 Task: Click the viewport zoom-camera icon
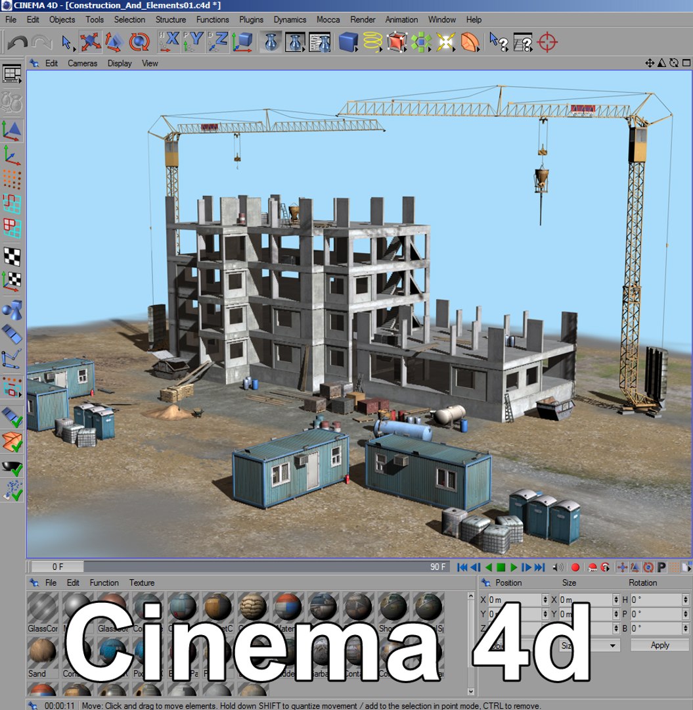(x=661, y=63)
